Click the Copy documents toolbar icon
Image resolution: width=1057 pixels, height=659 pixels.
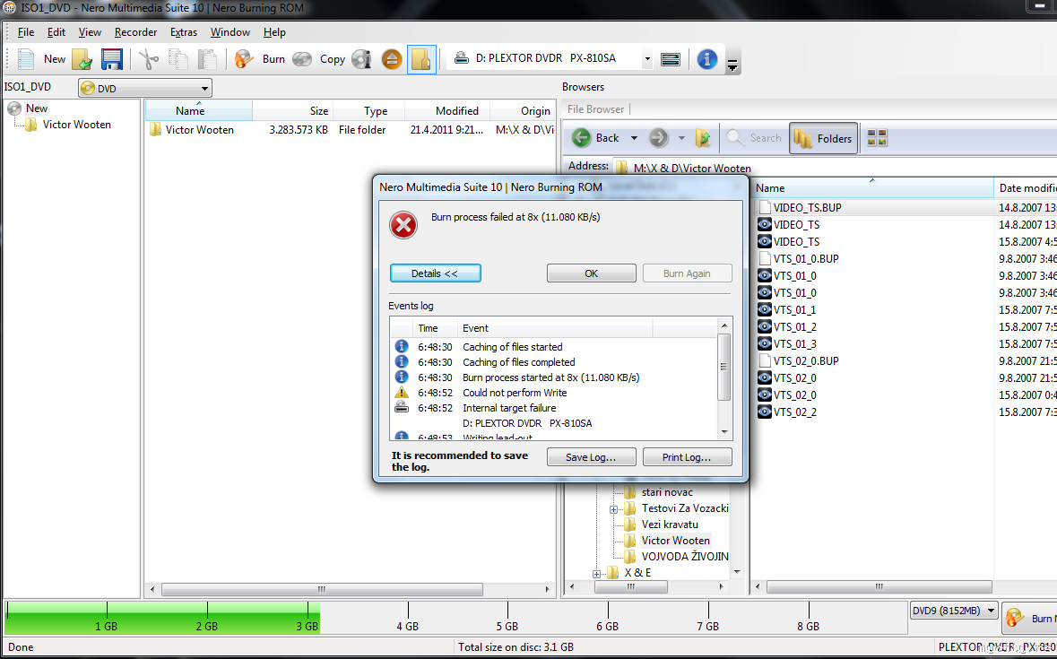click(178, 58)
